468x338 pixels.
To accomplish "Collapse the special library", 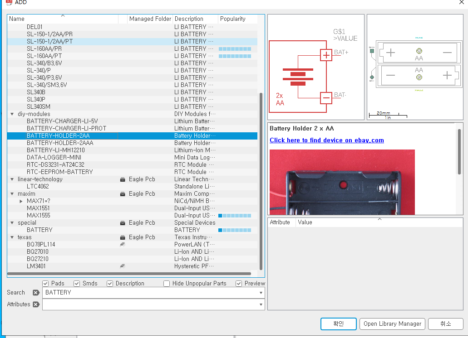I will tap(12, 223).
